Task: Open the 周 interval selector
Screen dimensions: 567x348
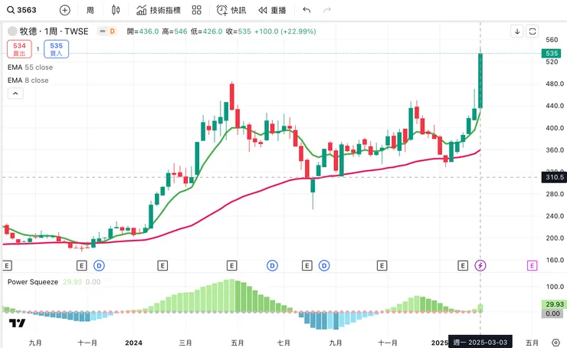Action: [x=90, y=10]
